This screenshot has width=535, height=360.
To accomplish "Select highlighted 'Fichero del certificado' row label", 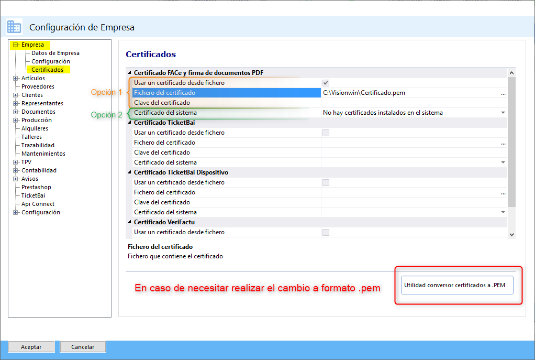I will (227, 93).
